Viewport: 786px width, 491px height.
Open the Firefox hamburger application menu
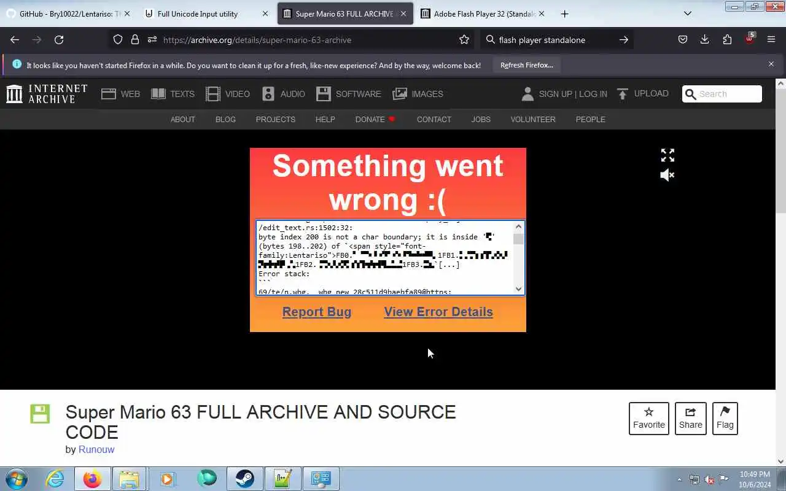click(771, 40)
